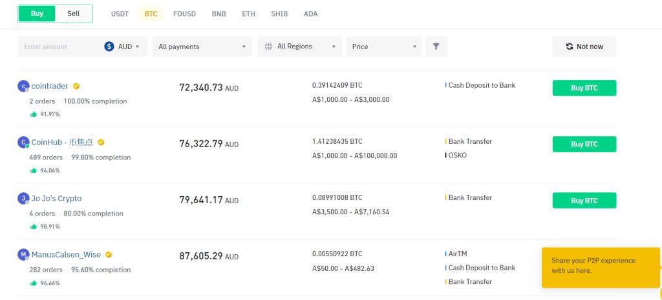Switch to the Buy tab
This screenshot has width=662, height=300.
click(37, 14)
